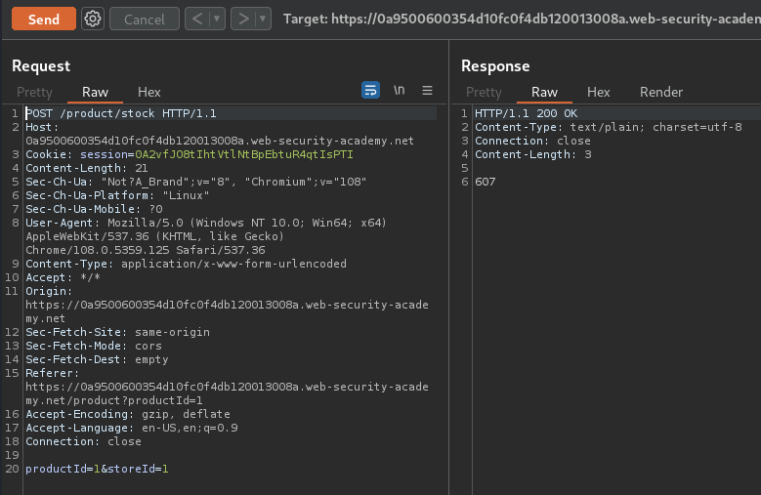The height and width of the screenshot is (495, 761).
Task: Click the Request panel heading
Action: point(41,66)
